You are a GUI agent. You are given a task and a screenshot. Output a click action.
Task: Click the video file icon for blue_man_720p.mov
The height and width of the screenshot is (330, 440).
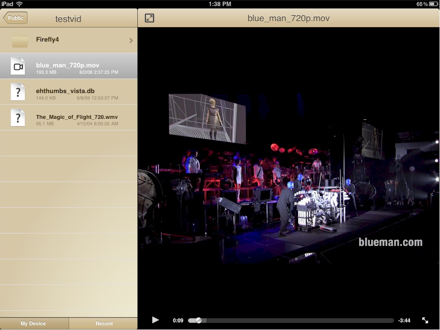[18, 66]
